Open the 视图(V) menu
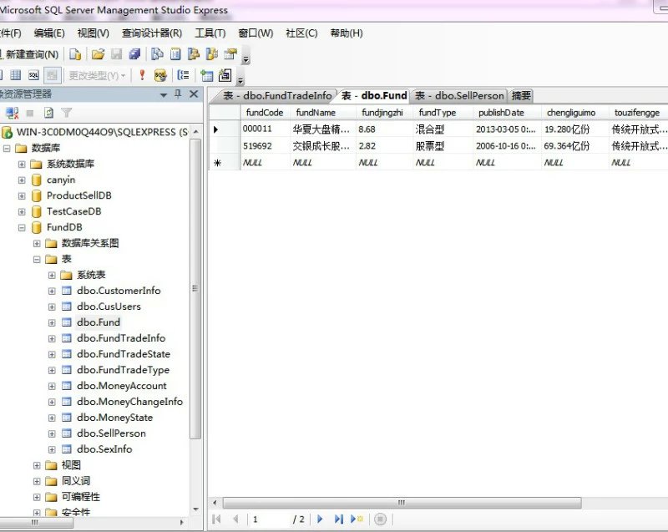Screen dimensions: 668x532 [x=94, y=33]
